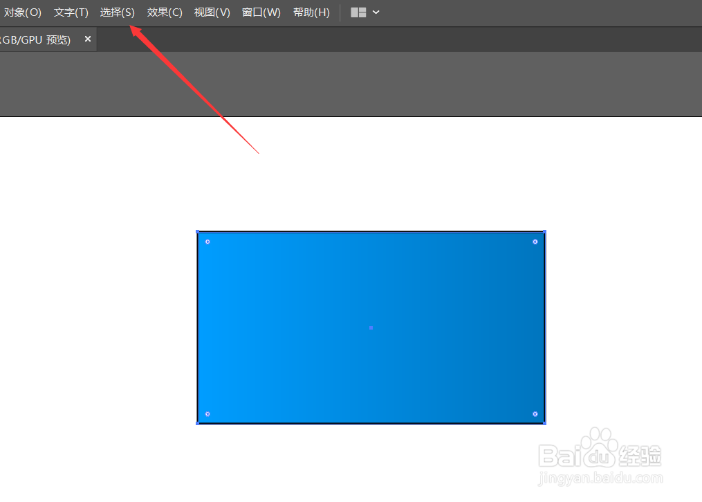The height and width of the screenshot is (502, 702).
Task: Click the blue rectangle's center point
Action: pyautogui.click(x=371, y=328)
